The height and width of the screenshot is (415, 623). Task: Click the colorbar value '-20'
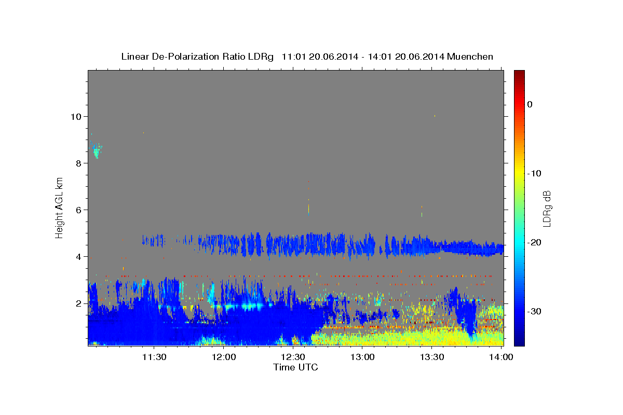[x=535, y=242]
